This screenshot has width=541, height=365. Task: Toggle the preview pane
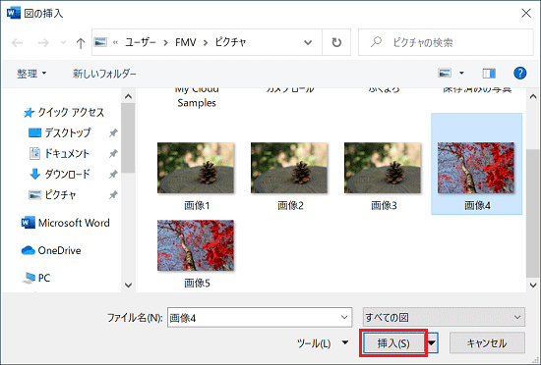[489, 73]
